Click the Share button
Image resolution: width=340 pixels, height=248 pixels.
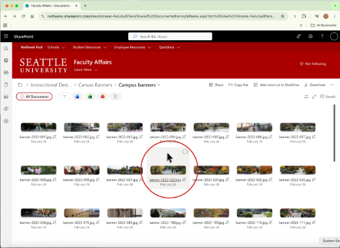(x=216, y=85)
